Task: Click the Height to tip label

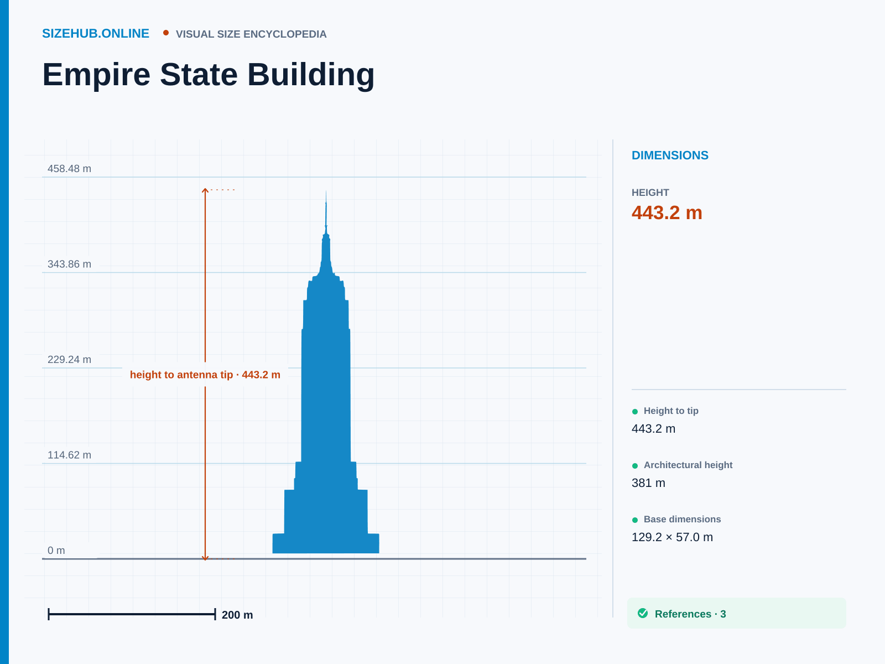Action: click(x=671, y=411)
